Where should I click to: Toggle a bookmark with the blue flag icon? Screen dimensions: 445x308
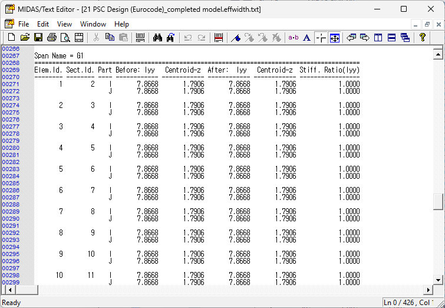(x=236, y=37)
